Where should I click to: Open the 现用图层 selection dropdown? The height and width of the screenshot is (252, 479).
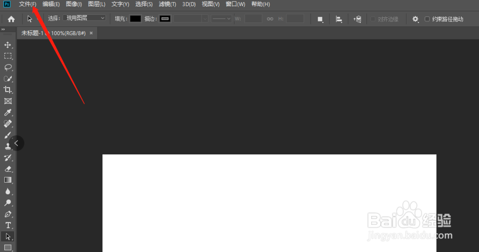click(x=84, y=18)
